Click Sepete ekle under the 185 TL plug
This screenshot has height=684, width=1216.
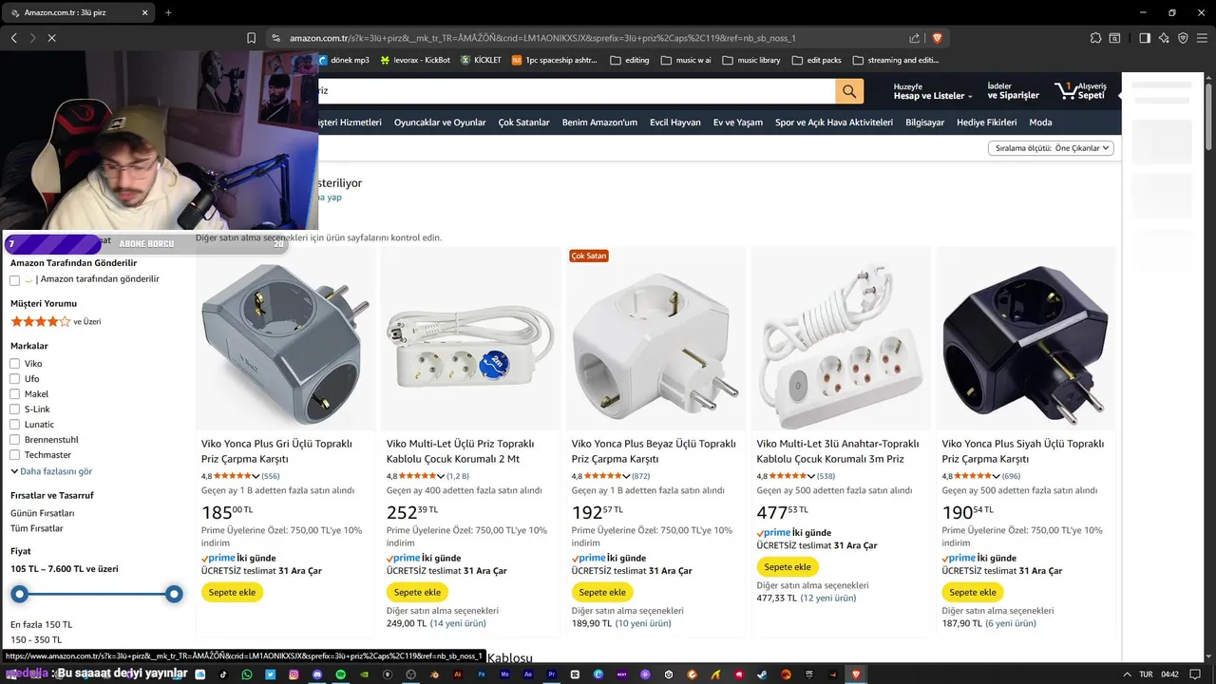(x=232, y=592)
